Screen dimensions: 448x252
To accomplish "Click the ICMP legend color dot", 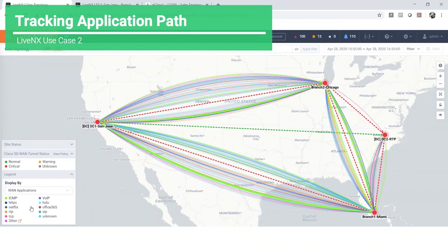I will [6, 198].
